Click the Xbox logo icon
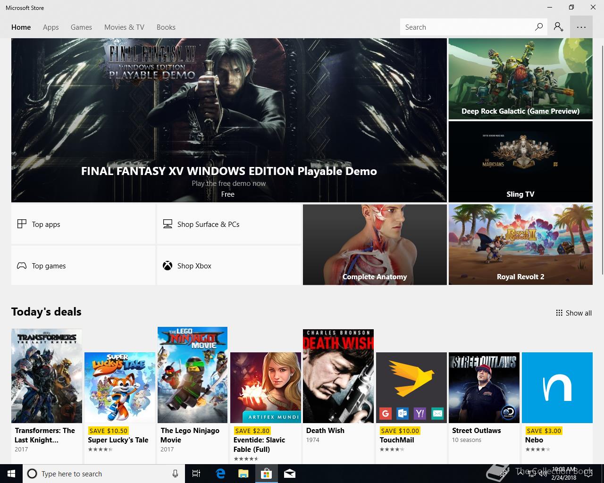The height and width of the screenshot is (483, 604). (168, 266)
